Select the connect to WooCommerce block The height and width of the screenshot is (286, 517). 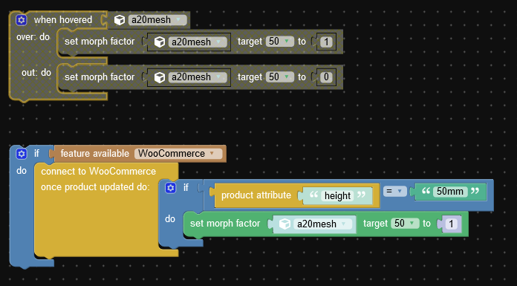pyautogui.click(x=98, y=171)
